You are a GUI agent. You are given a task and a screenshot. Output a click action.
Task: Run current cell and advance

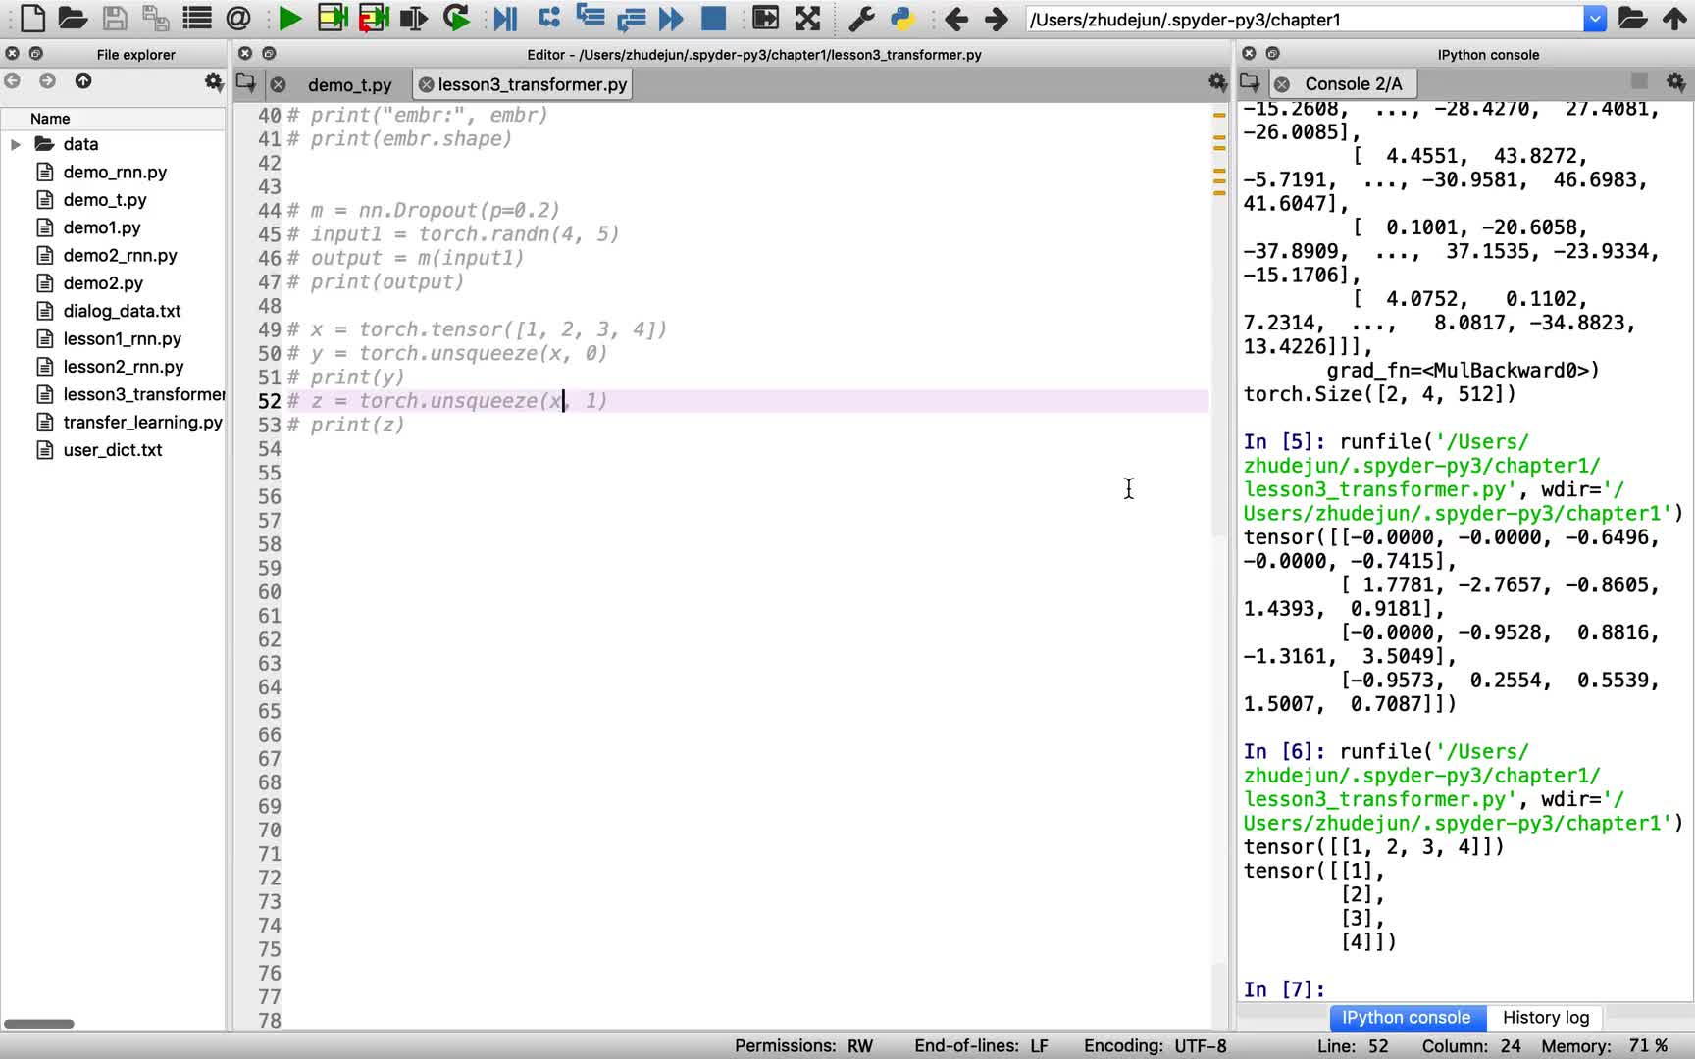click(x=374, y=18)
